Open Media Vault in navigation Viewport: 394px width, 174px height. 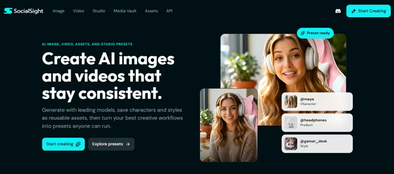pyautogui.click(x=125, y=11)
